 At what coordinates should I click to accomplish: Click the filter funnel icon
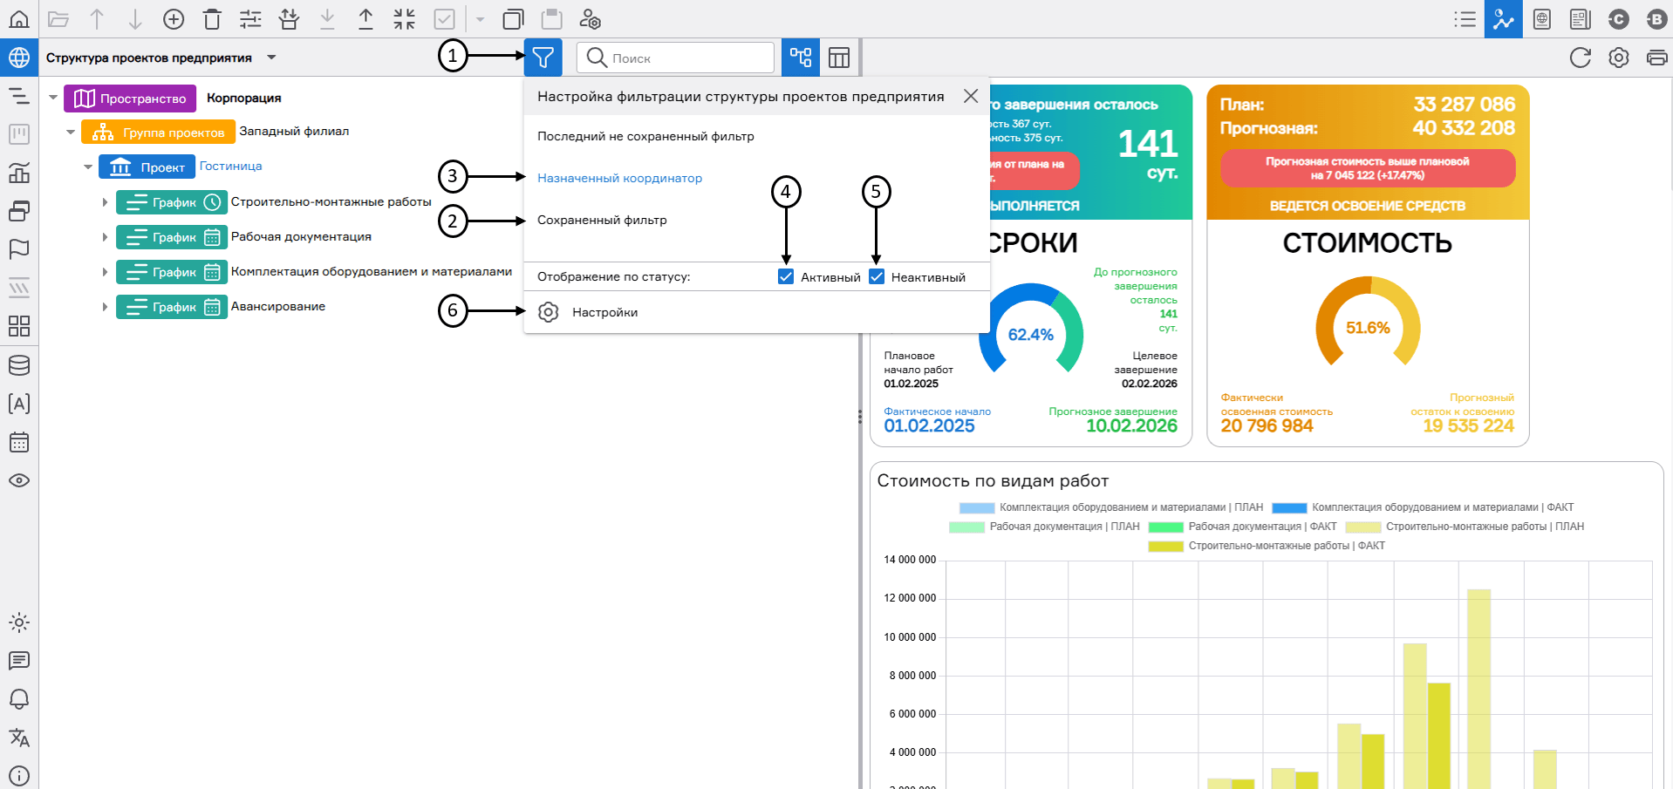(543, 58)
